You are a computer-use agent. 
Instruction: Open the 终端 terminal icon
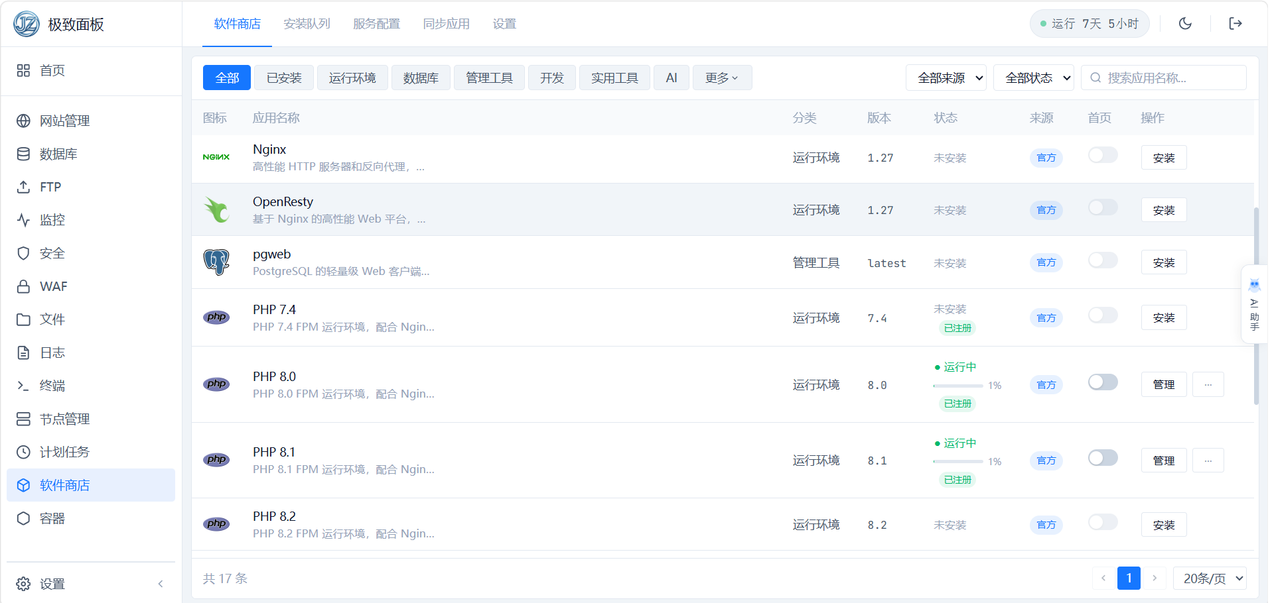23,386
